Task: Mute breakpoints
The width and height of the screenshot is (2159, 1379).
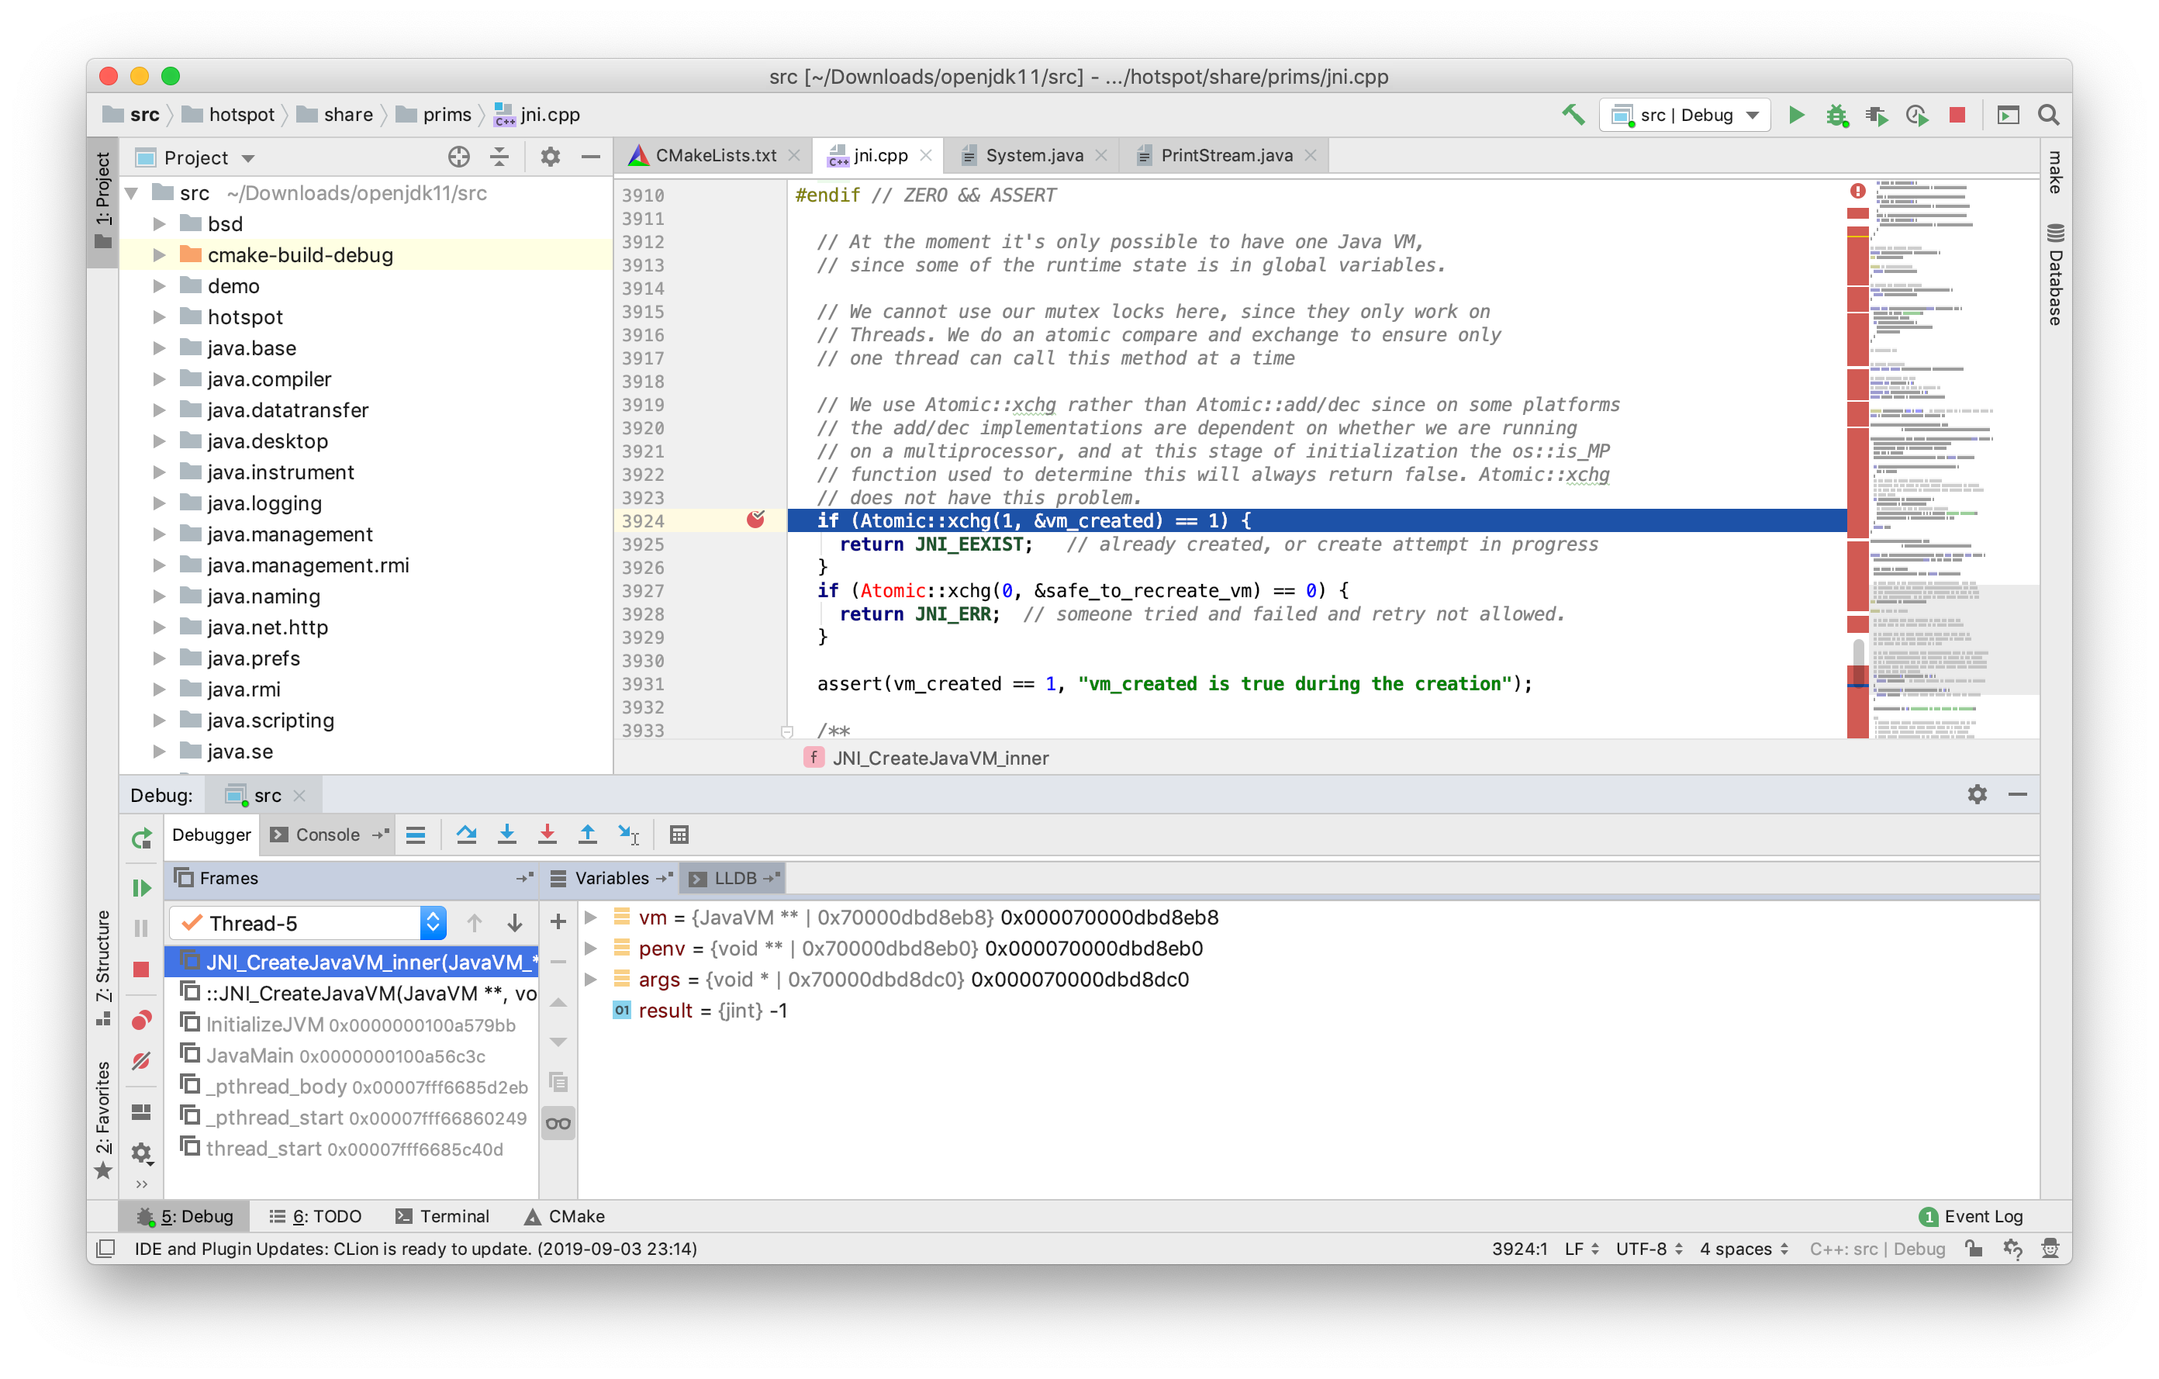Action: (141, 1061)
